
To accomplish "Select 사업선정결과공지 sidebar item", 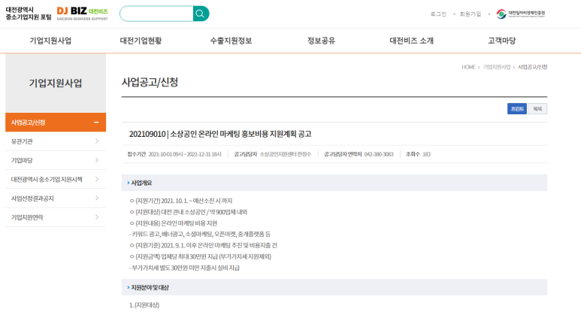I will tap(56, 198).
